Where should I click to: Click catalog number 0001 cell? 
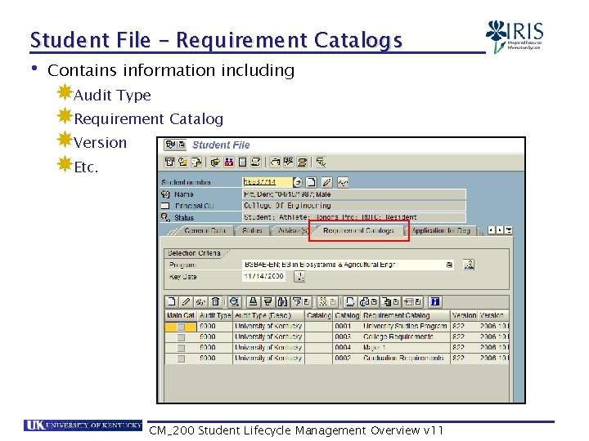[347, 326]
